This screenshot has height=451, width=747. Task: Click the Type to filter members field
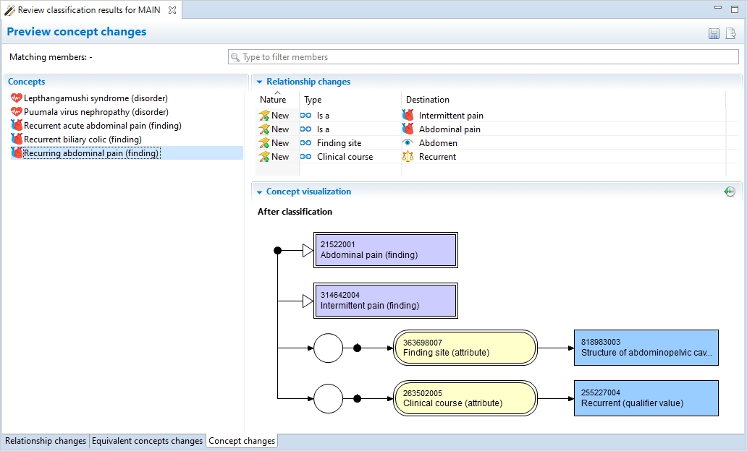pos(483,57)
